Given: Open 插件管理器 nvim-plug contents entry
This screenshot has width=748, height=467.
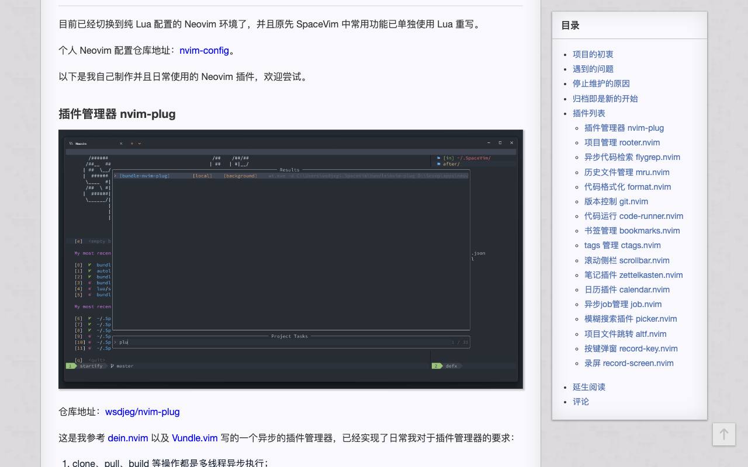Looking at the screenshot, I should pos(624,128).
